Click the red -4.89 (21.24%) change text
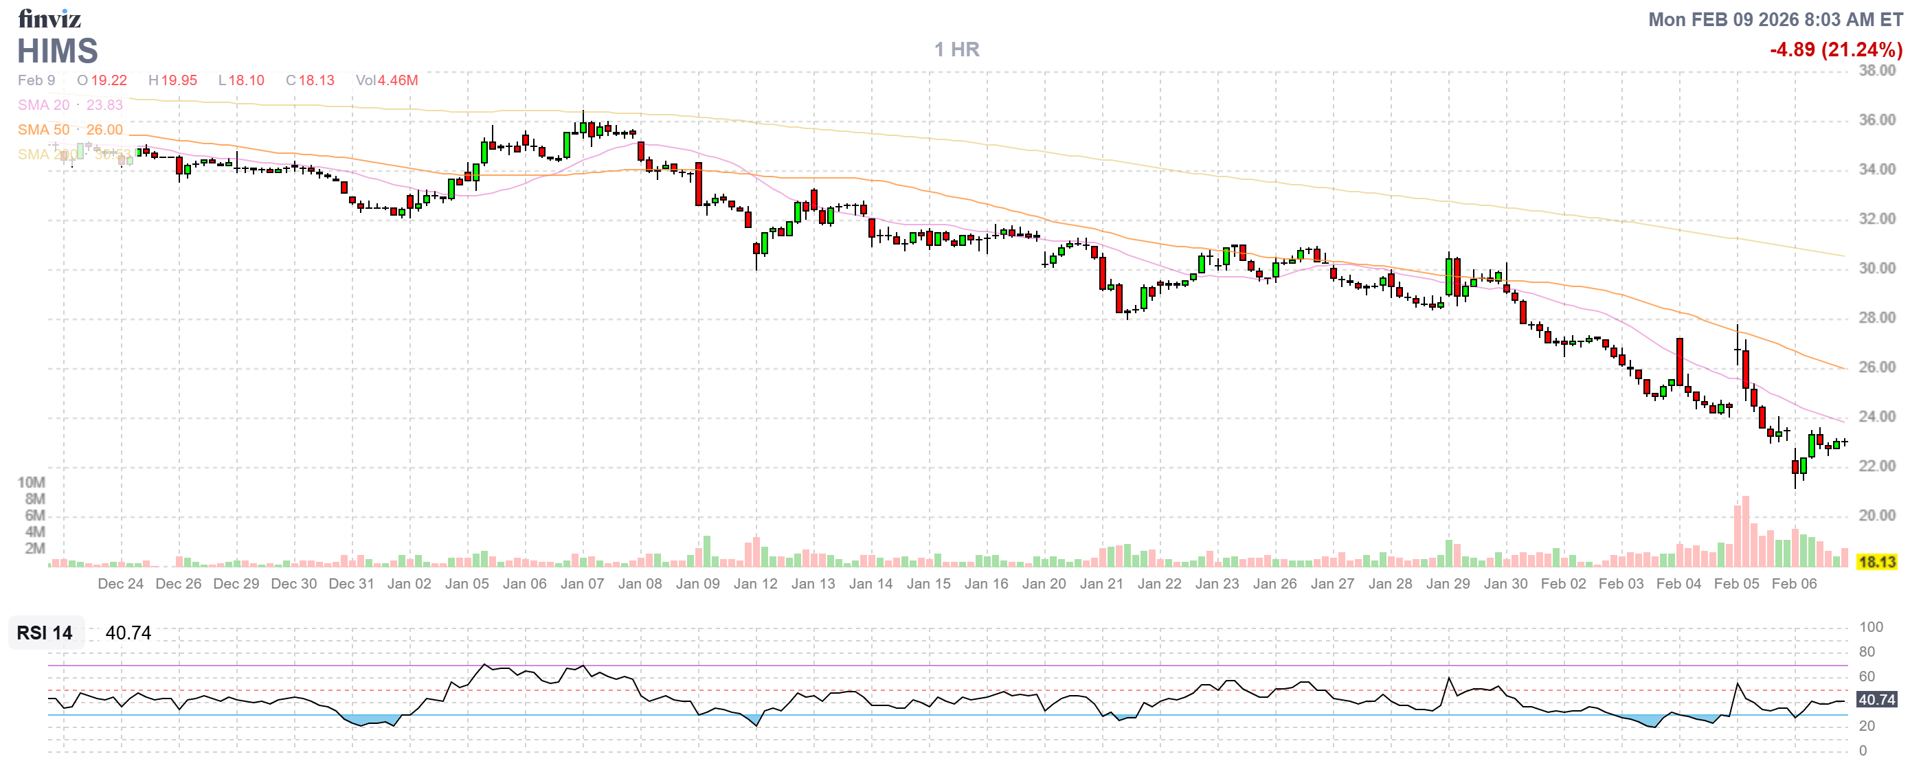This screenshot has width=1921, height=772. tap(1835, 49)
